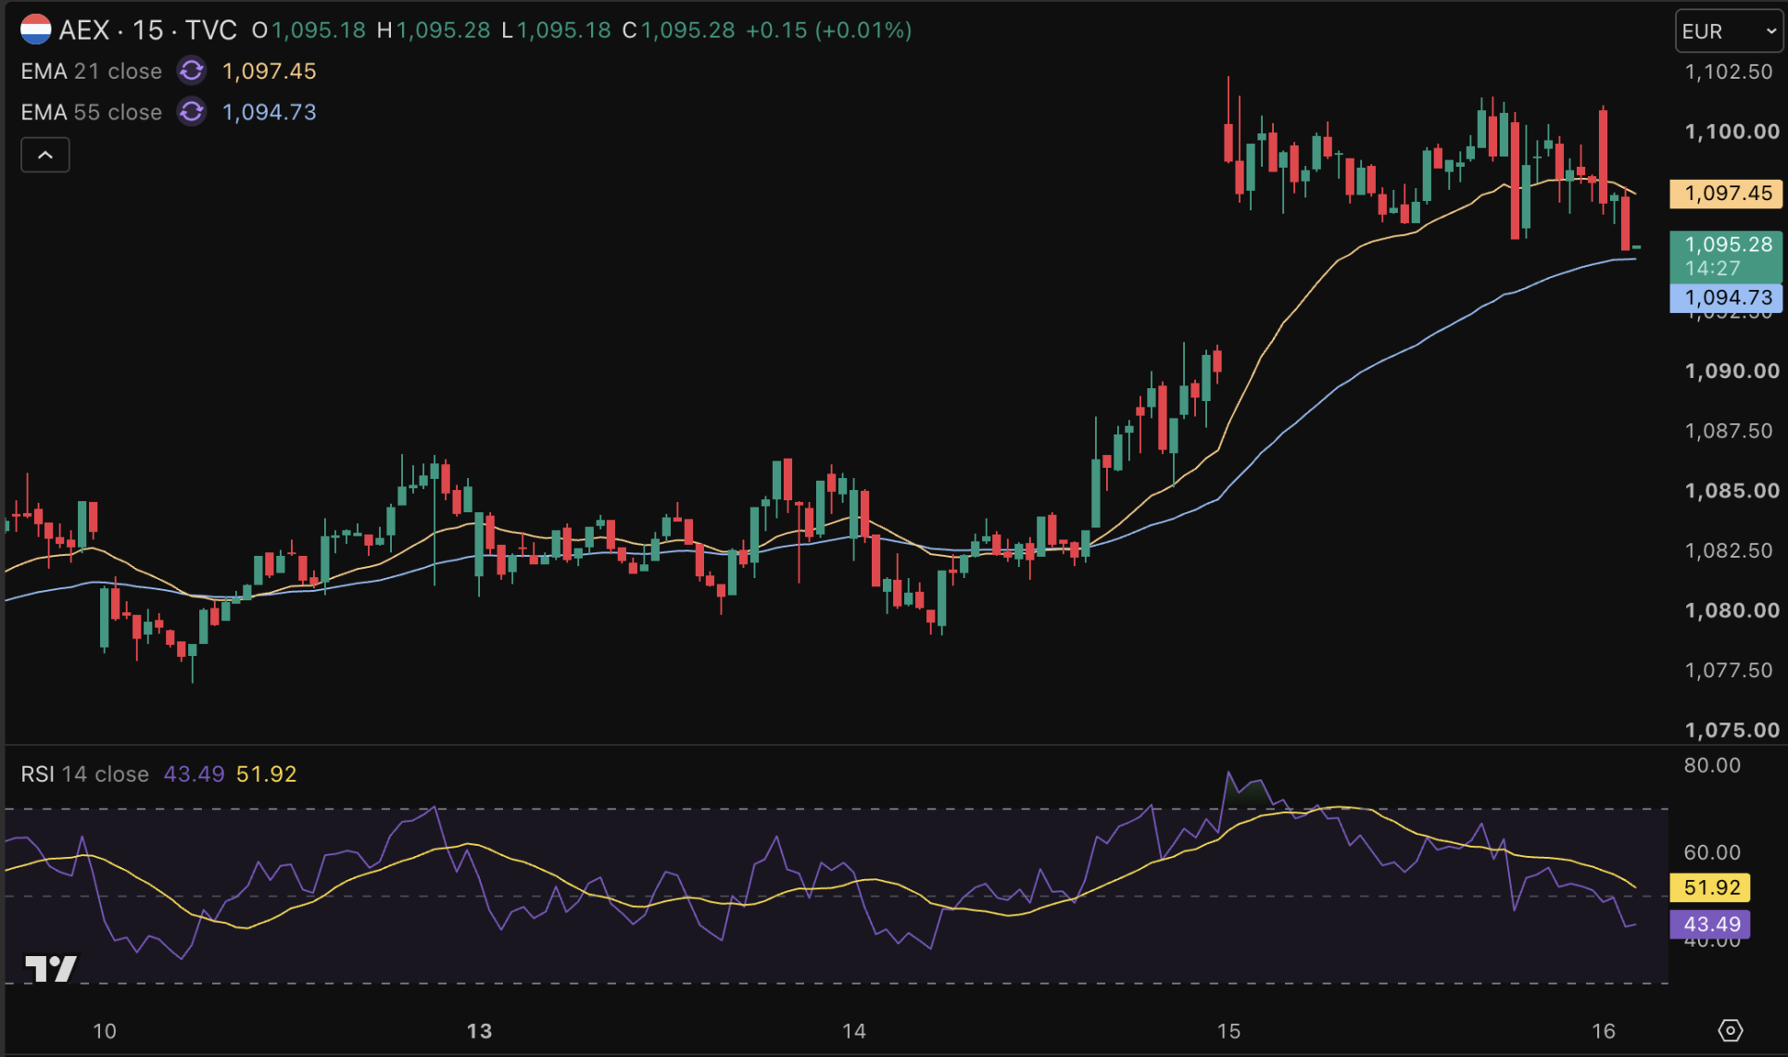Select the EMA 21 close indicator label
Viewport: 1788px width, 1057px height.
pos(91,71)
